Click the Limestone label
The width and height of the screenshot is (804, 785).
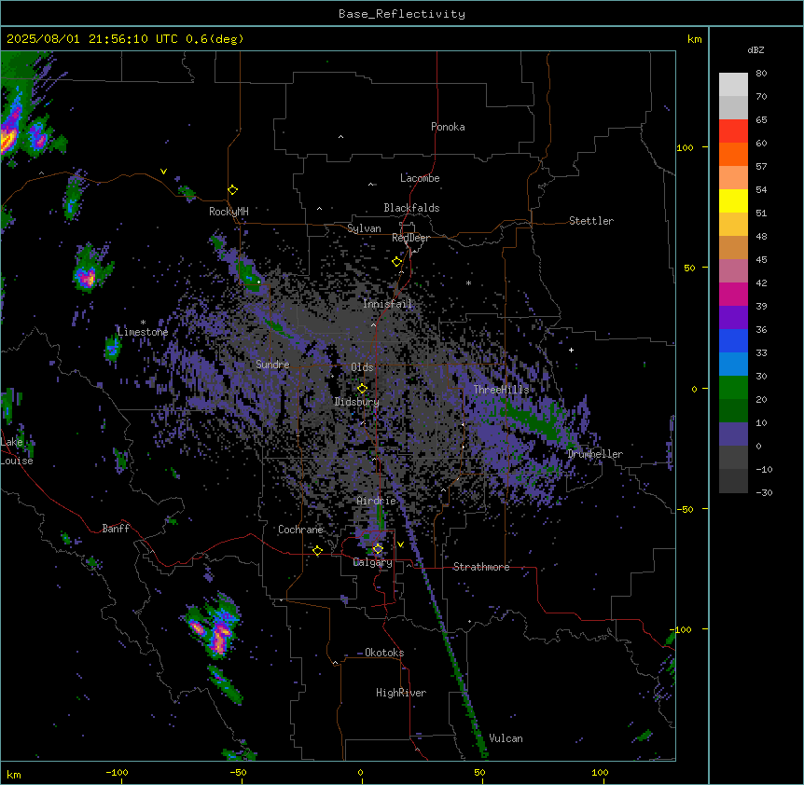pos(143,332)
